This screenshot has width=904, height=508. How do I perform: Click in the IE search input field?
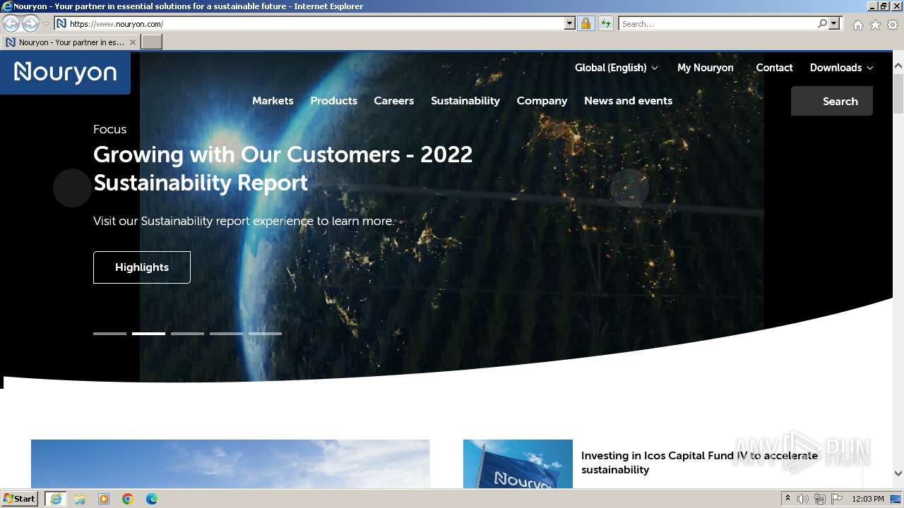pos(718,24)
